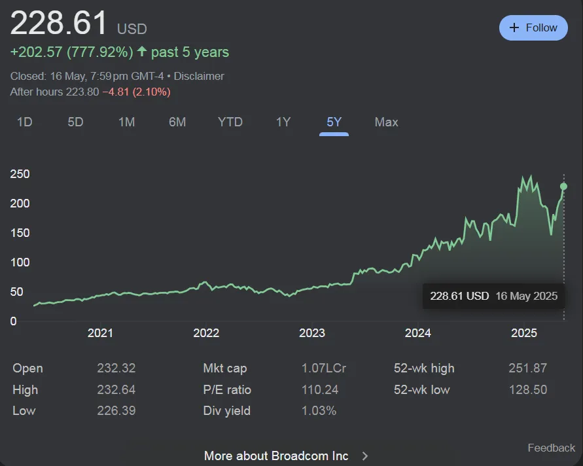Image resolution: width=583 pixels, height=466 pixels.
Task: Switch to the 5D range tab
Action: coord(75,122)
